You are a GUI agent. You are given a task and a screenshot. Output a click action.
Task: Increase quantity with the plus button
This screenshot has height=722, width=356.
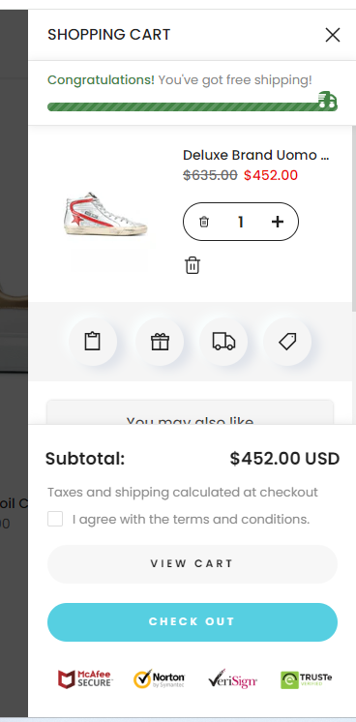tap(278, 222)
